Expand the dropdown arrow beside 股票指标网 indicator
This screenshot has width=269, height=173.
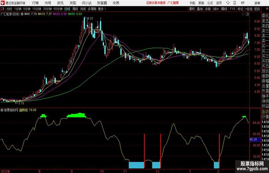point(2,110)
